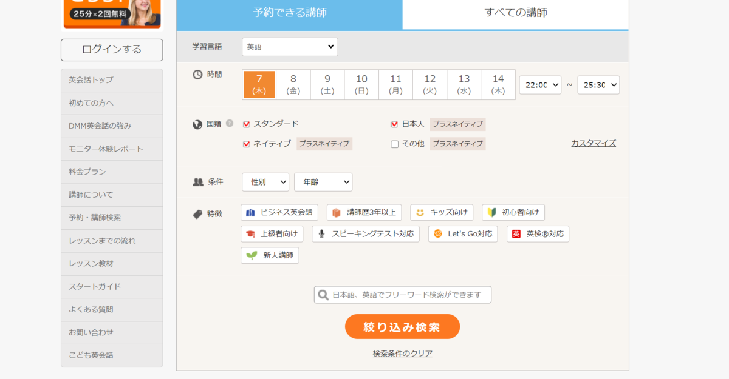
Task: Click the orange 絞り込み検索 button
Action: coord(402,327)
